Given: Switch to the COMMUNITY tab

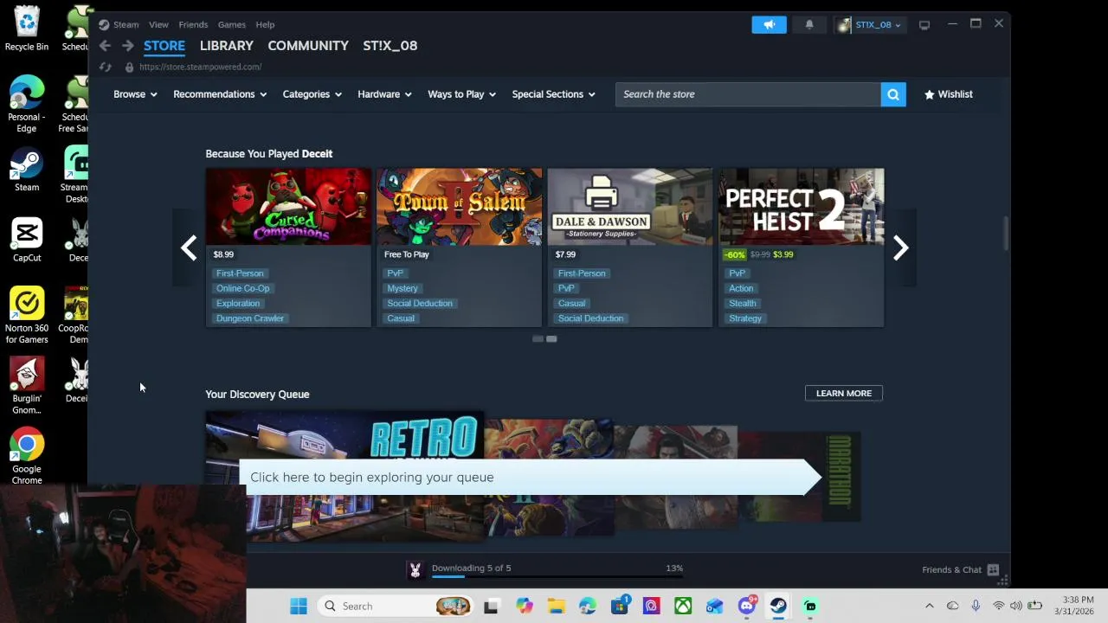Looking at the screenshot, I should pyautogui.click(x=308, y=46).
